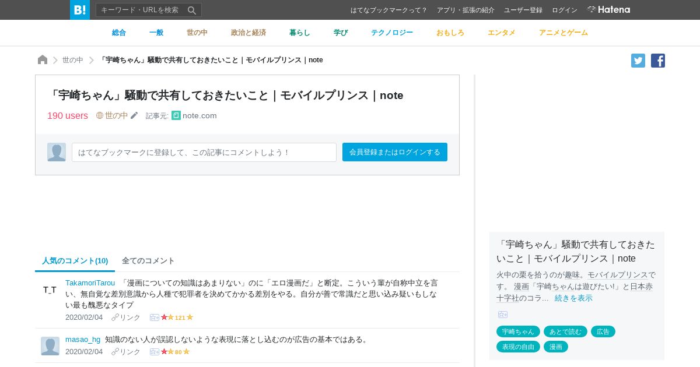Image resolution: width=700 pixels, height=367 pixels.
Task: Click 121 star count on TakamoriTarou's comment
Action: point(180,317)
